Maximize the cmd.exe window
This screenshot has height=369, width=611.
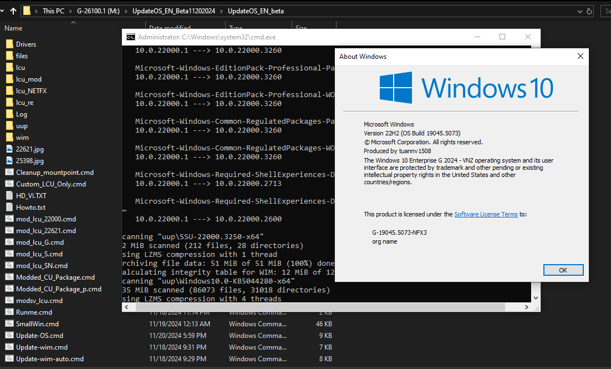tap(502, 37)
